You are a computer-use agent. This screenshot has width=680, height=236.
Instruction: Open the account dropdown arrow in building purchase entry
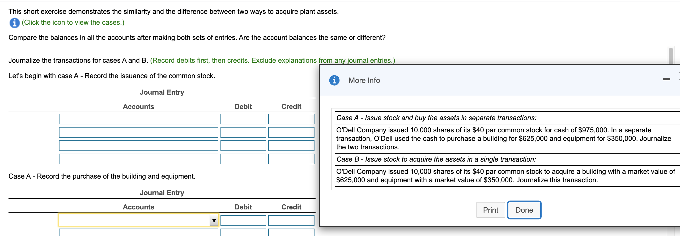214,221
